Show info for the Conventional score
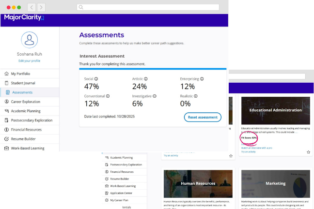Screen dimensions: 314x209 click(x=108, y=96)
